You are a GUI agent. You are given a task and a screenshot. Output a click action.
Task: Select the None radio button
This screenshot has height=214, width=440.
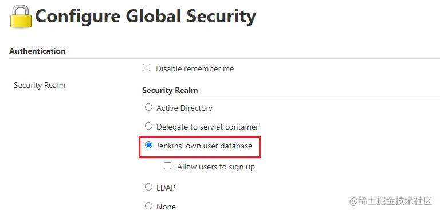coord(148,206)
